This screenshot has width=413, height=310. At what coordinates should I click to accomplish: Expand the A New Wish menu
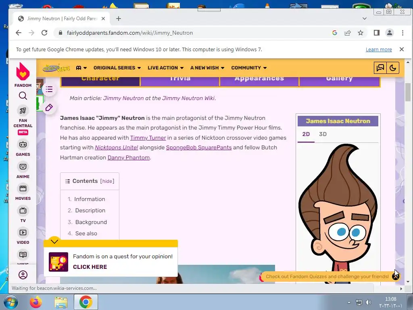pyautogui.click(x=207, y=68)
